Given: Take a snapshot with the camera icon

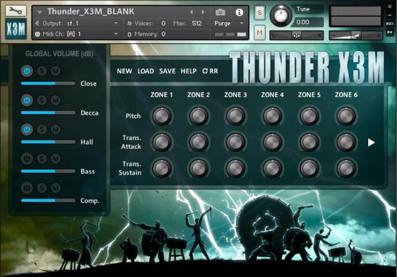Looking at the screenshot, I should click(220, 12).
